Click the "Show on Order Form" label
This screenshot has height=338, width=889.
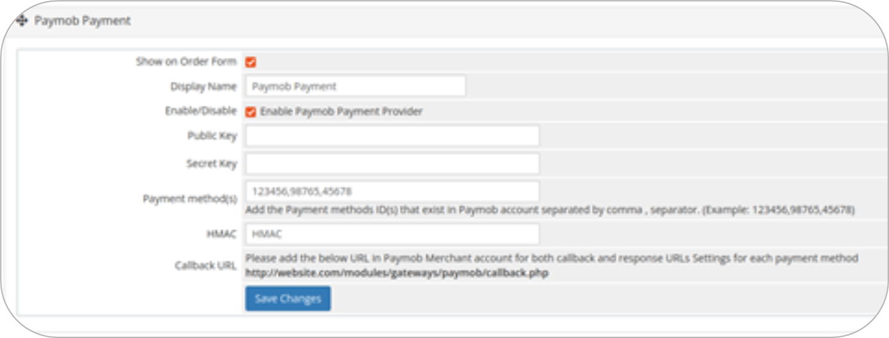[186, 62]
